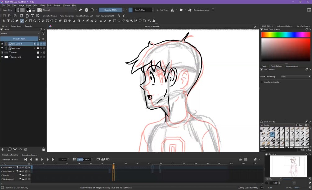Pick the Crop tool
312x190 pixels.
74,21
